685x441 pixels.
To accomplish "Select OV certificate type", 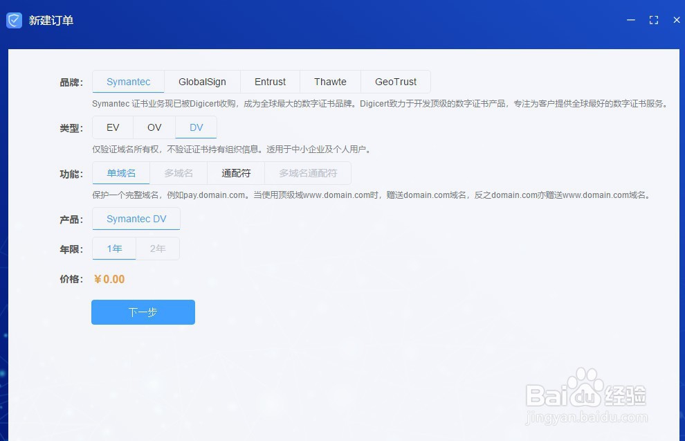I will point(154,127).
